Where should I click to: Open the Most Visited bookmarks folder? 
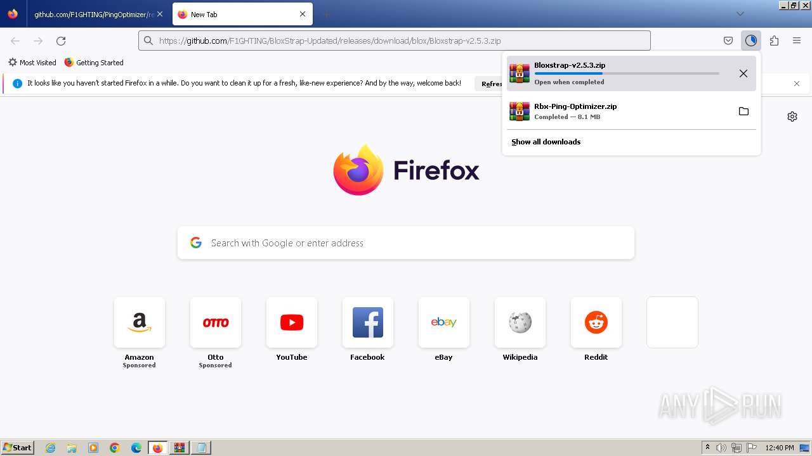32,63
